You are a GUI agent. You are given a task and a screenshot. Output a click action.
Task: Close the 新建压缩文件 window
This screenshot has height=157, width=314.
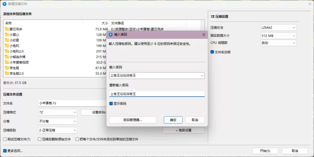pyautogui.click(x=309, y=4)
